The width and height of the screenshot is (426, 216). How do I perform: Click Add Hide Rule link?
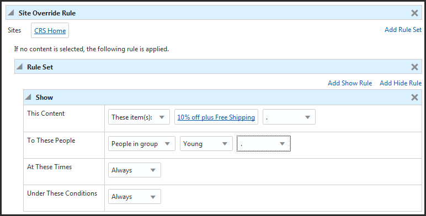point(401,83)
